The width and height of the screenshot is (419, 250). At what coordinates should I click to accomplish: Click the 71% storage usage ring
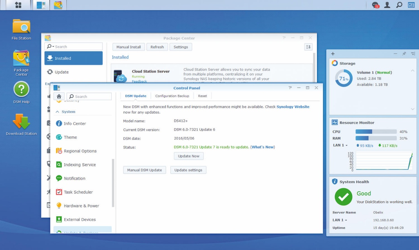344,78
